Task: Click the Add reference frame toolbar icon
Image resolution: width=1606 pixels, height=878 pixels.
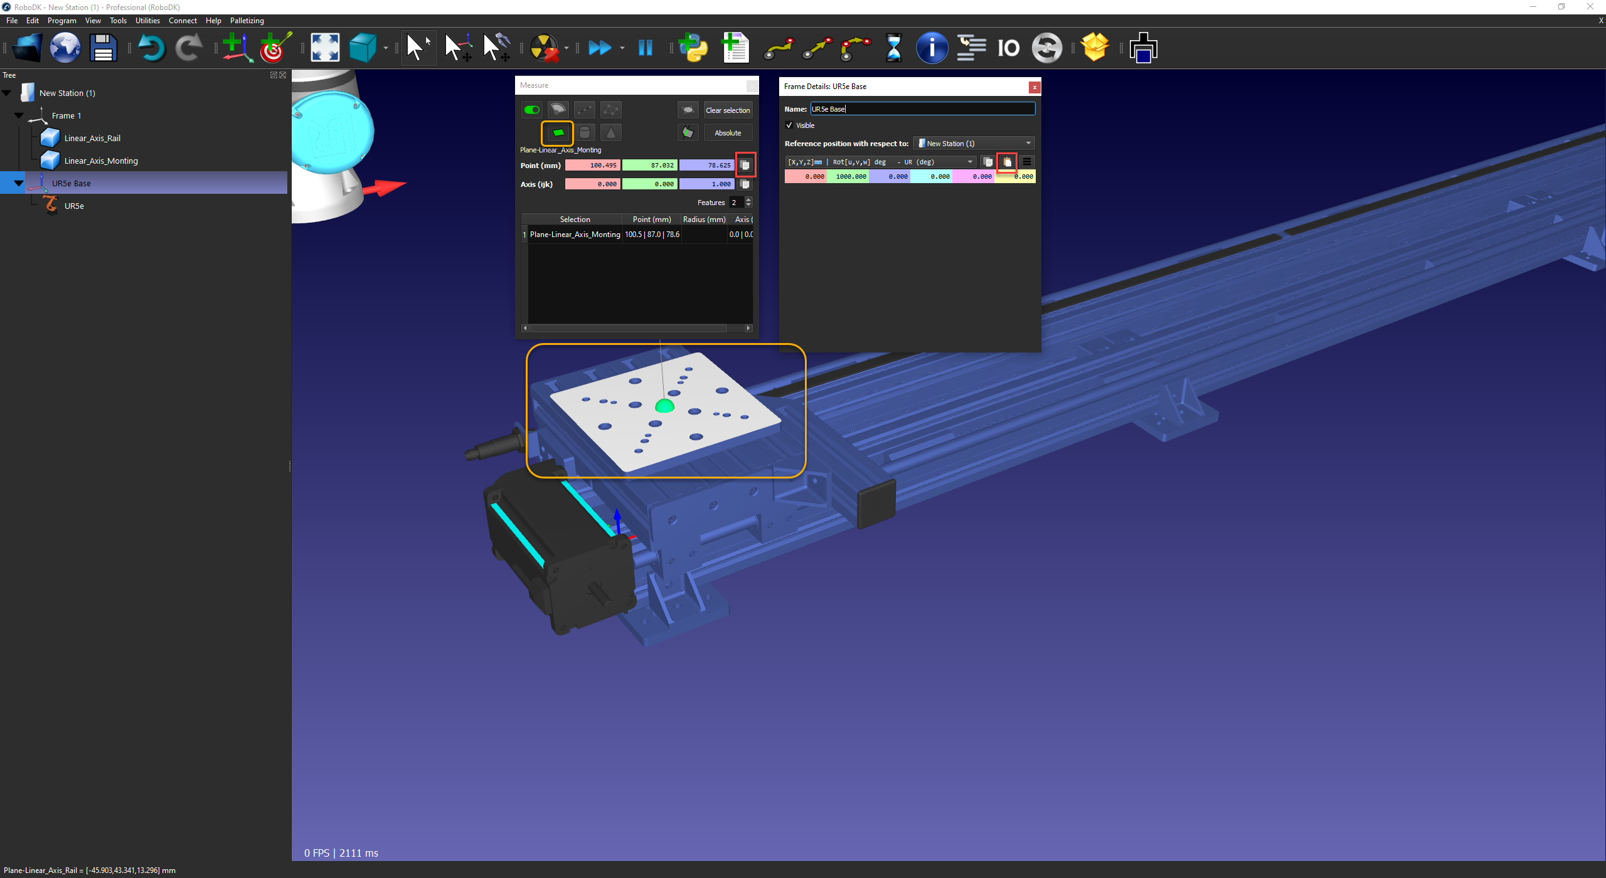Action: pos(237,48)
